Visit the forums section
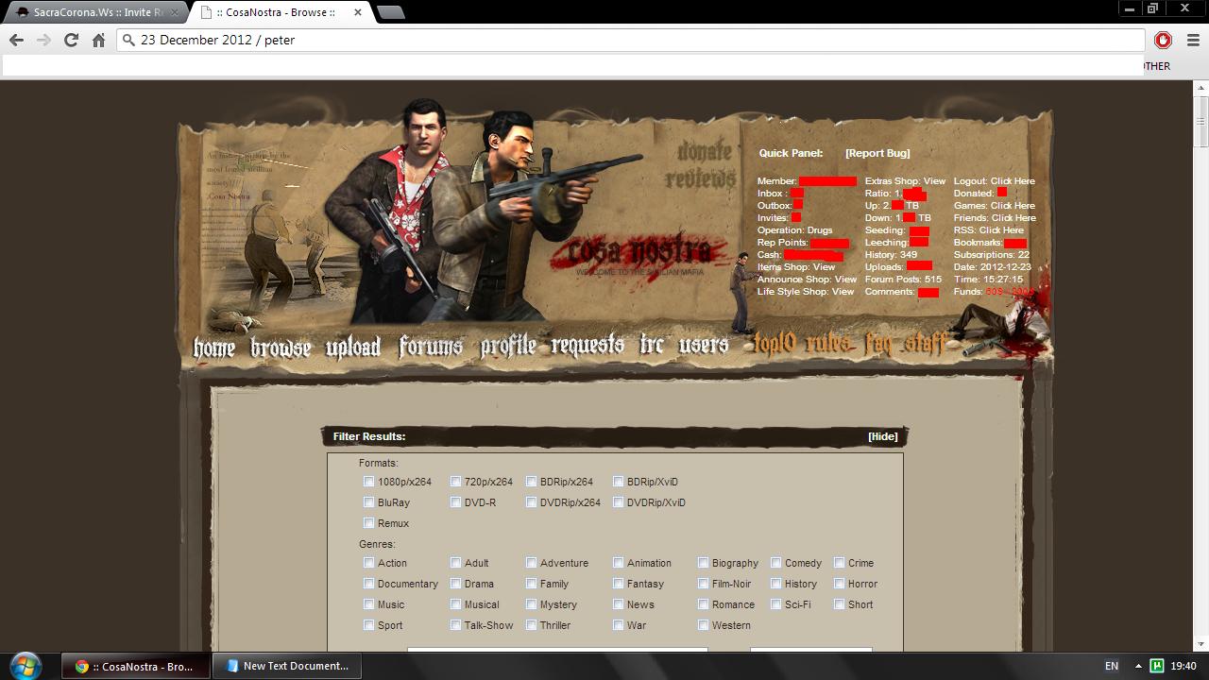The image size is (1209, 680). pyautogui.click(x=431, y=347)
